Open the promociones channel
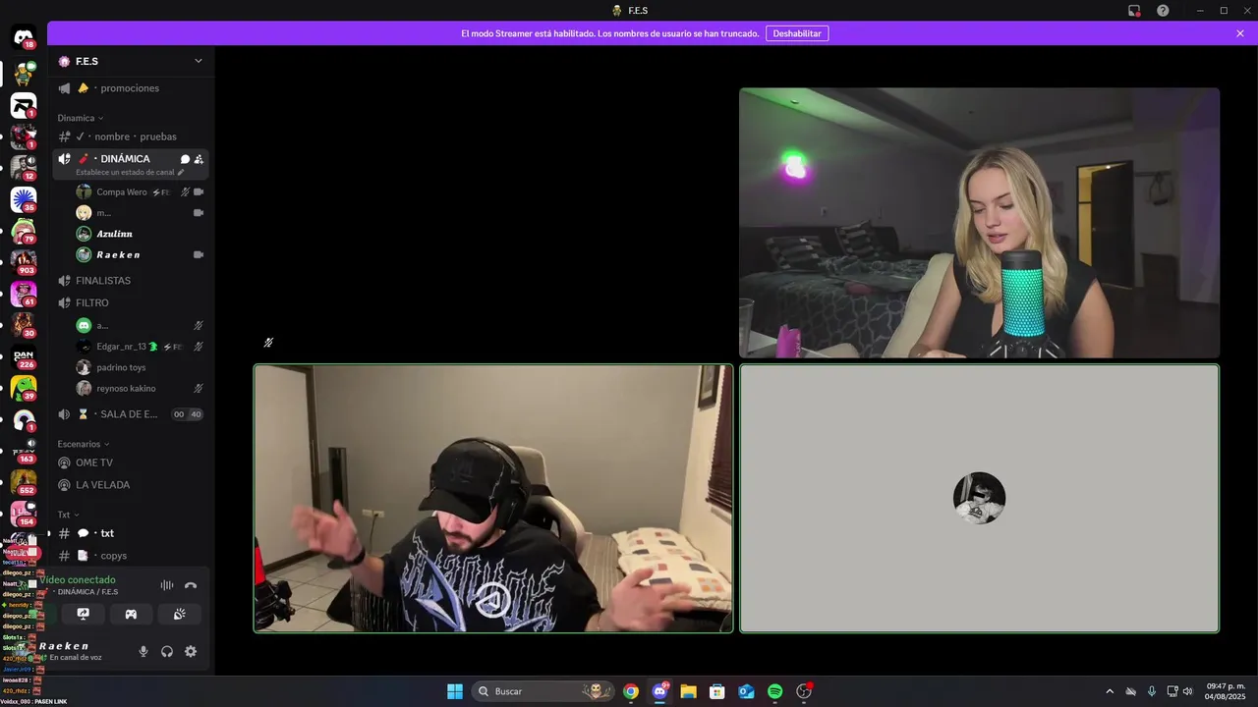 click(130, 88)
